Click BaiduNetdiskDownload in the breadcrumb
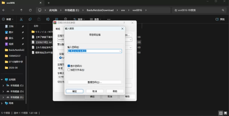Image resolution: width=229 pixels, height=116 pixels. (x=100, y=10)
